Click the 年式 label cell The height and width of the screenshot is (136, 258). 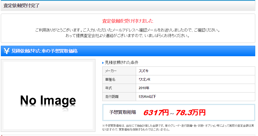(x=119, y=88)
